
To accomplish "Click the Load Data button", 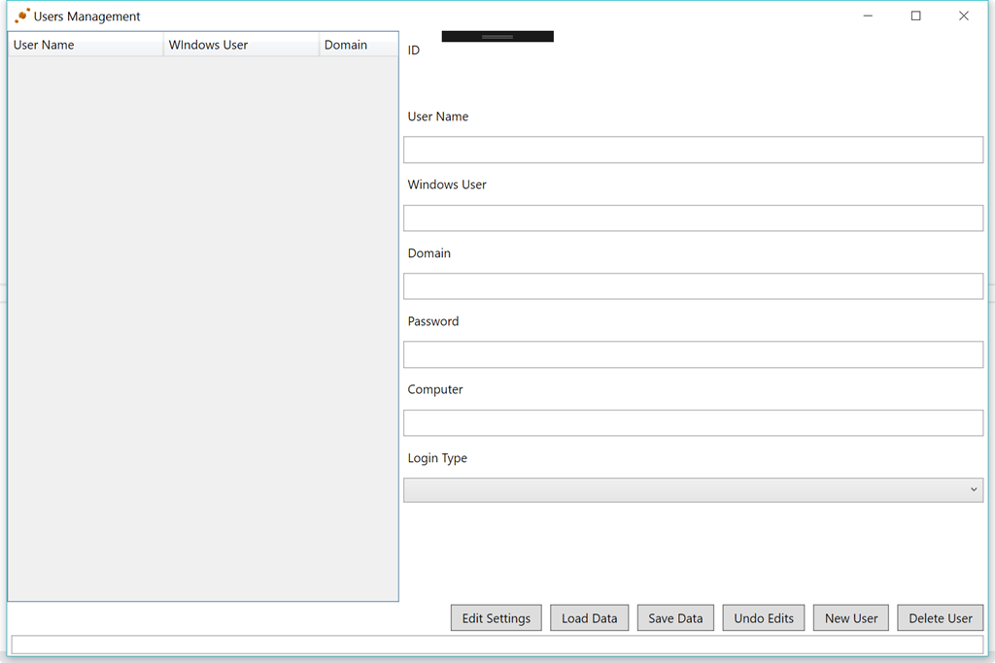I will (589, 618).
